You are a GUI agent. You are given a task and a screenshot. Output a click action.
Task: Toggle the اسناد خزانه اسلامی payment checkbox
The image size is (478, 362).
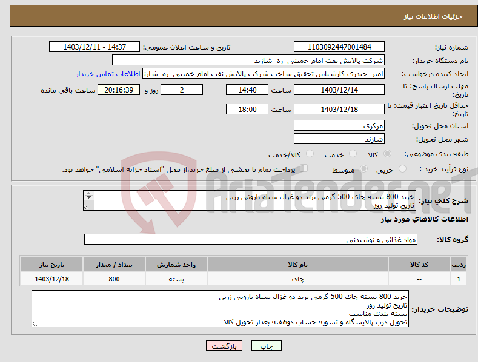pyautogui.click(x=304, y=168)
